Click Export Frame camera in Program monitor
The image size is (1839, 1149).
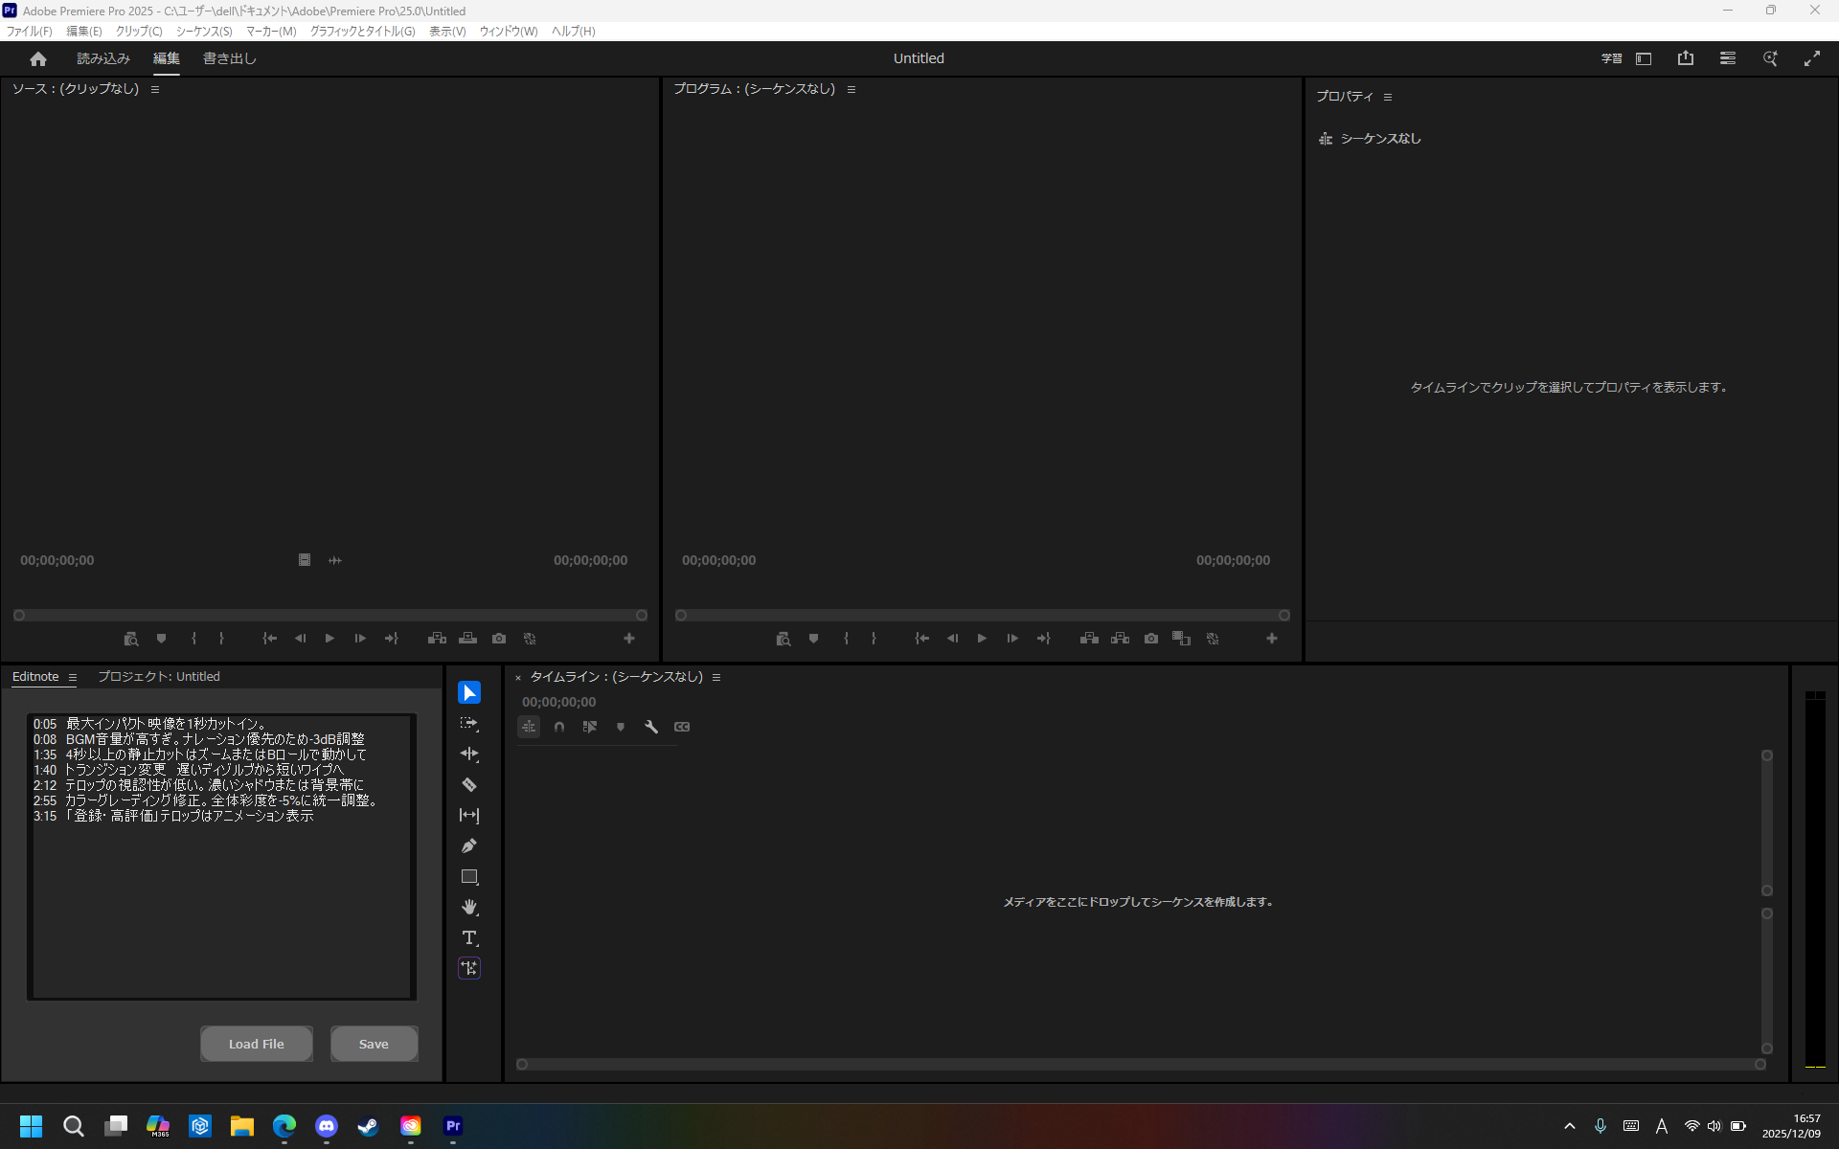coord(1150,639)
